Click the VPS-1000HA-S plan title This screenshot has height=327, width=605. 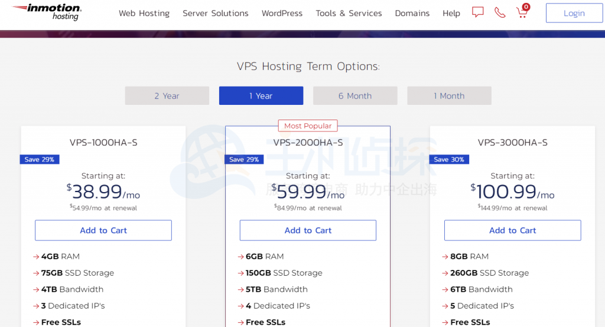pos(103,143)
